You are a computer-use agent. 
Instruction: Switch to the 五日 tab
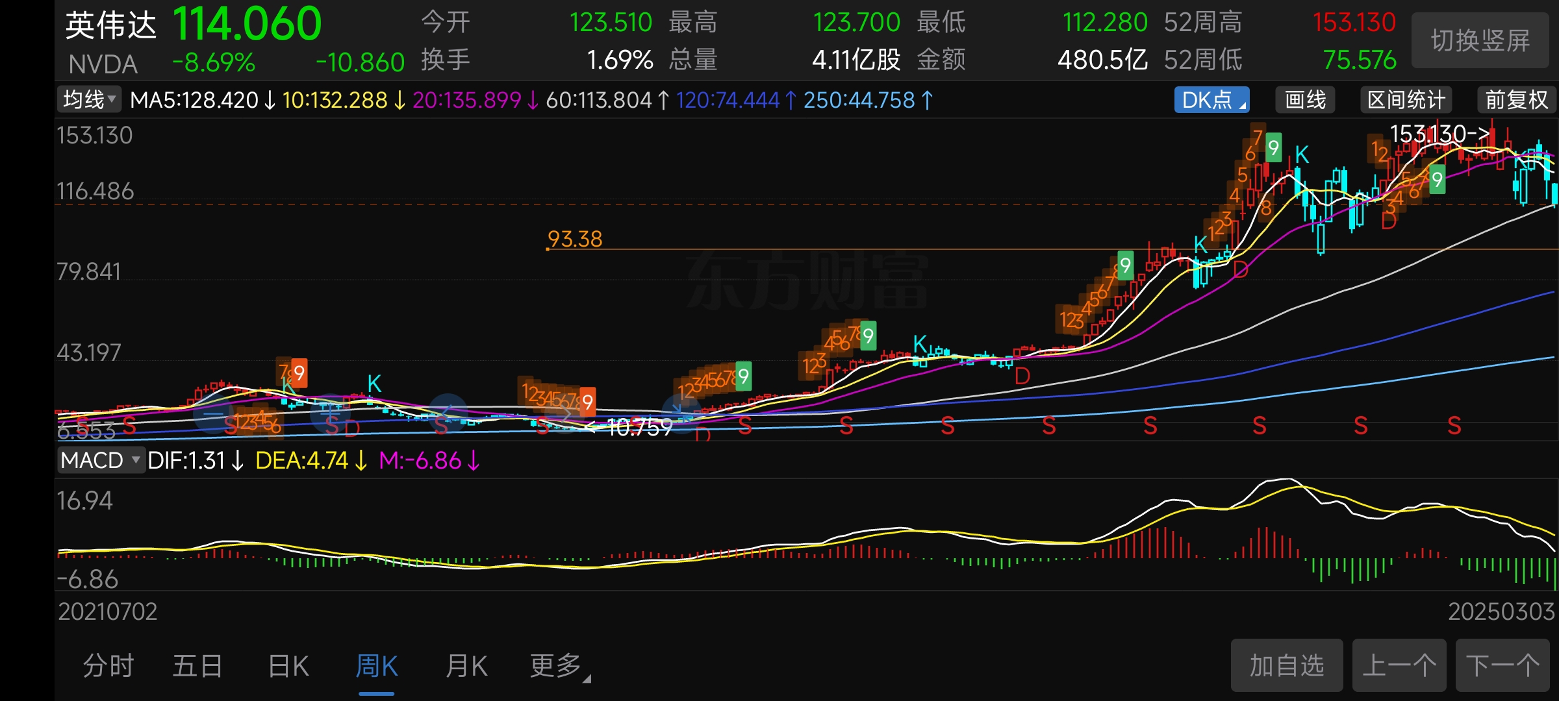click(x=197, y=666)
